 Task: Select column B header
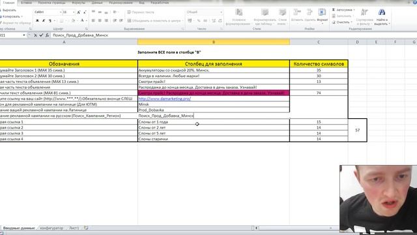point(214,42)
